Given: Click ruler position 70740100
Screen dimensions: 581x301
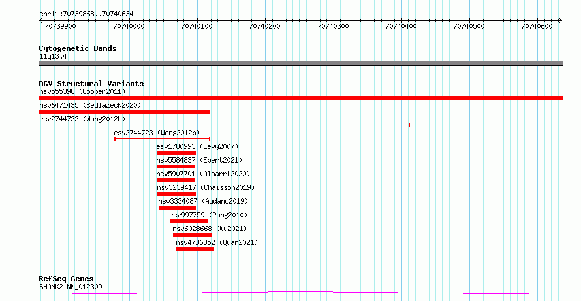Looking at the screenshot, I should pyautogui.click(x=196, y=26).
